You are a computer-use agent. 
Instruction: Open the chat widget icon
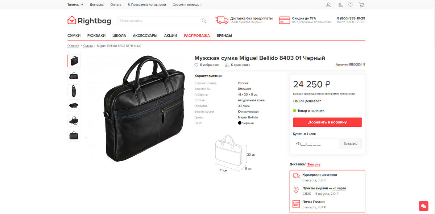tap(423, 206)
